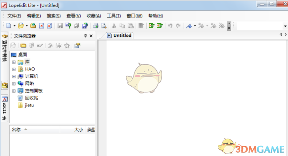Toggle word wrap lines icon
The height and width of the screenshot is (156, 288).
[141, 25]
